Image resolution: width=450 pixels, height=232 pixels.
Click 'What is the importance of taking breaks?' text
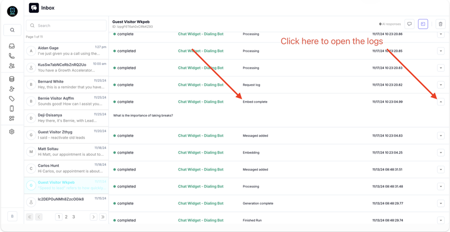[x=143, y=115]
